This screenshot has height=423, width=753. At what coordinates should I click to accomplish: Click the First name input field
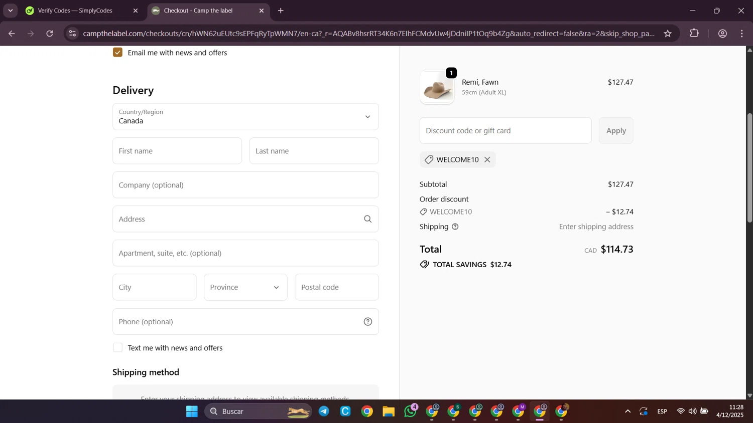point(177,151)
